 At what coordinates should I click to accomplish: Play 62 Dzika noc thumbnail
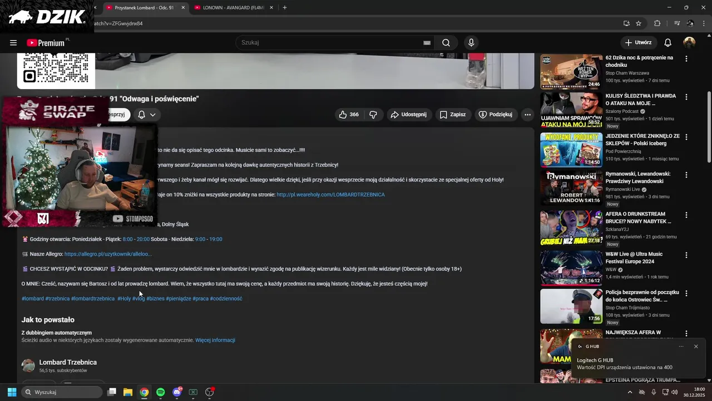[571, 71]
